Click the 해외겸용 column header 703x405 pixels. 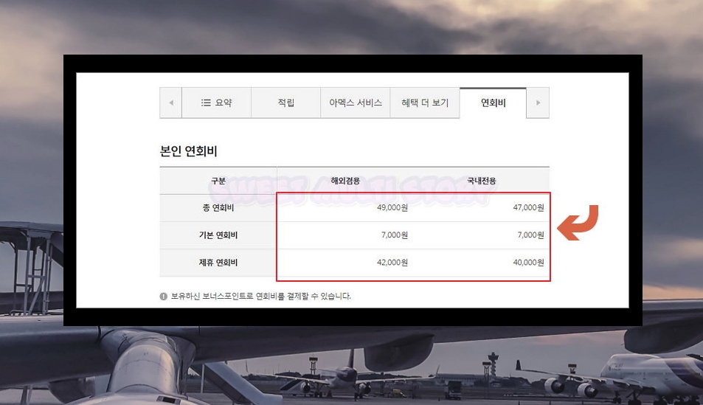pyautogui.click(x=345, y=181)
